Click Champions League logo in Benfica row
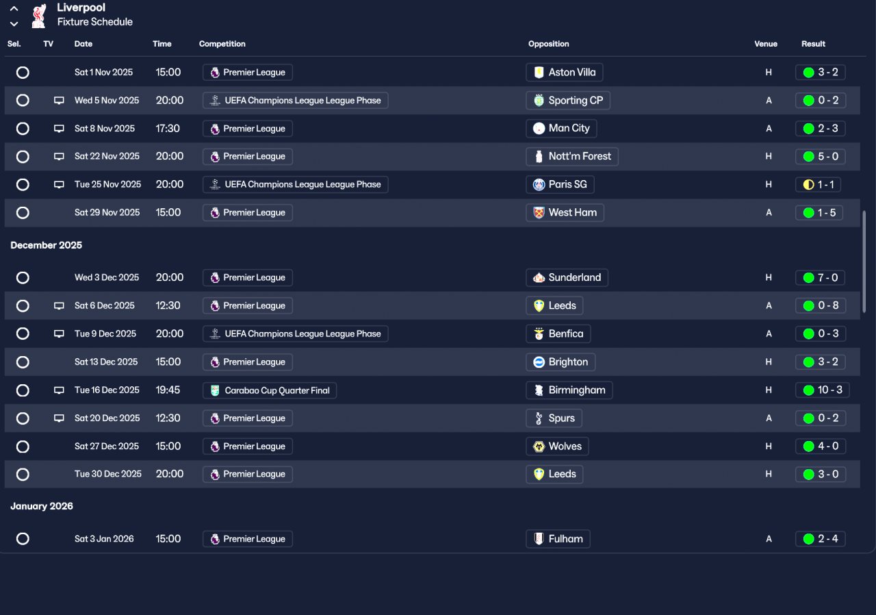This screenshot has height=615, width=876. pyautogui.click(x=215, y=334)
